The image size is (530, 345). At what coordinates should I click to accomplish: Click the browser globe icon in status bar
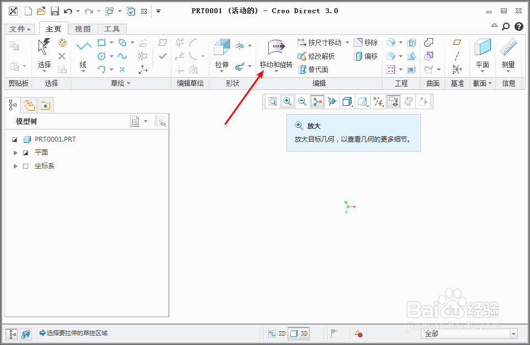click(26, 334)
